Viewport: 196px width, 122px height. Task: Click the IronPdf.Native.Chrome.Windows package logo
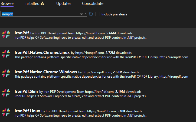6,73
